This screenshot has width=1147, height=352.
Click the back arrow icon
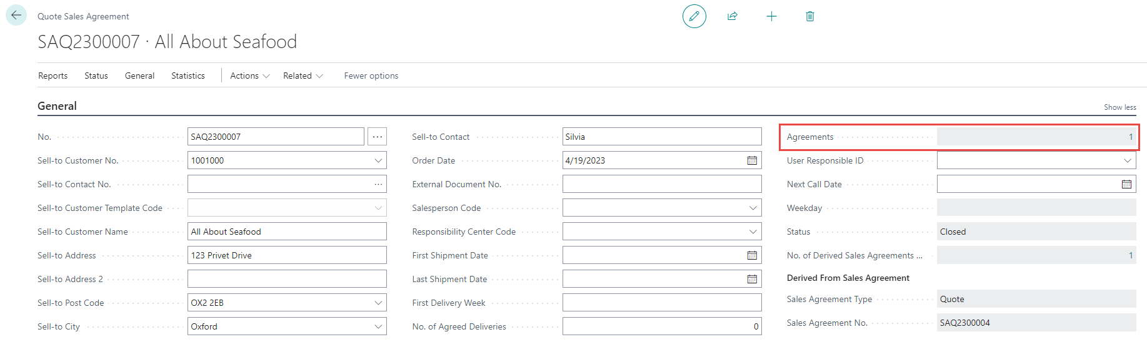click(16, 16)
